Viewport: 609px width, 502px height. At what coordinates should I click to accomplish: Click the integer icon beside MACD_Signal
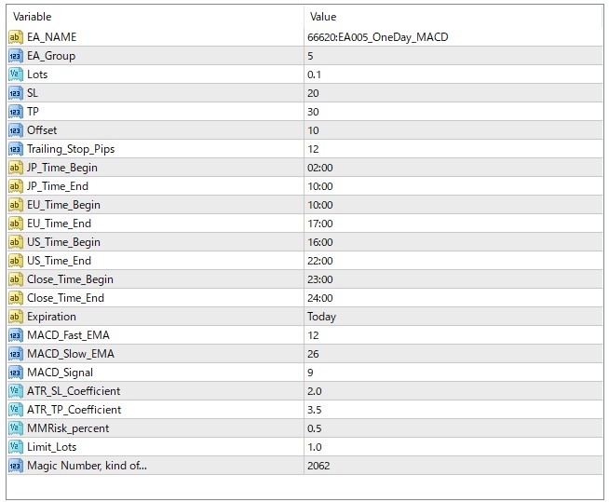tap(15, 373)
